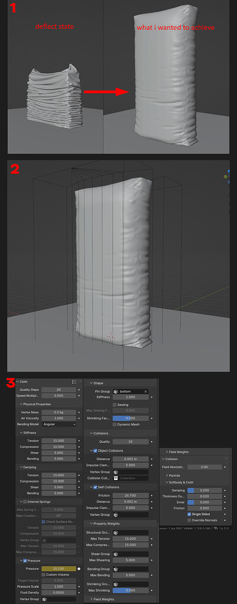Click the Shear Group vertex group icon

click(116, 554)
